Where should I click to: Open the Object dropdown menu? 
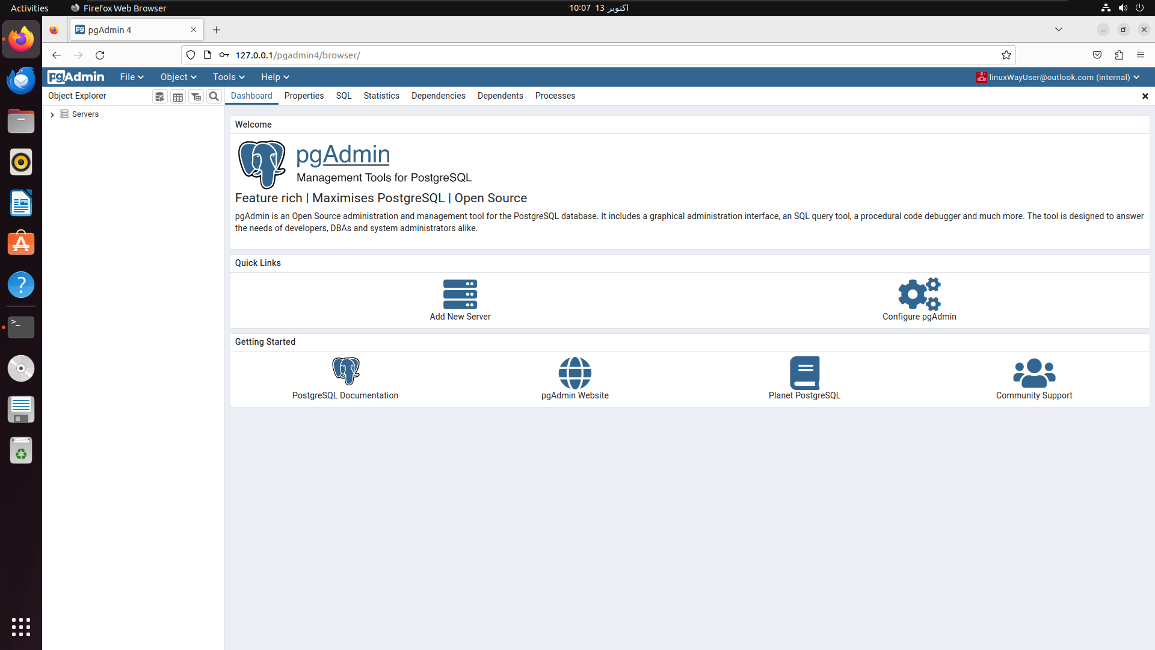click(x=179, y=77)
